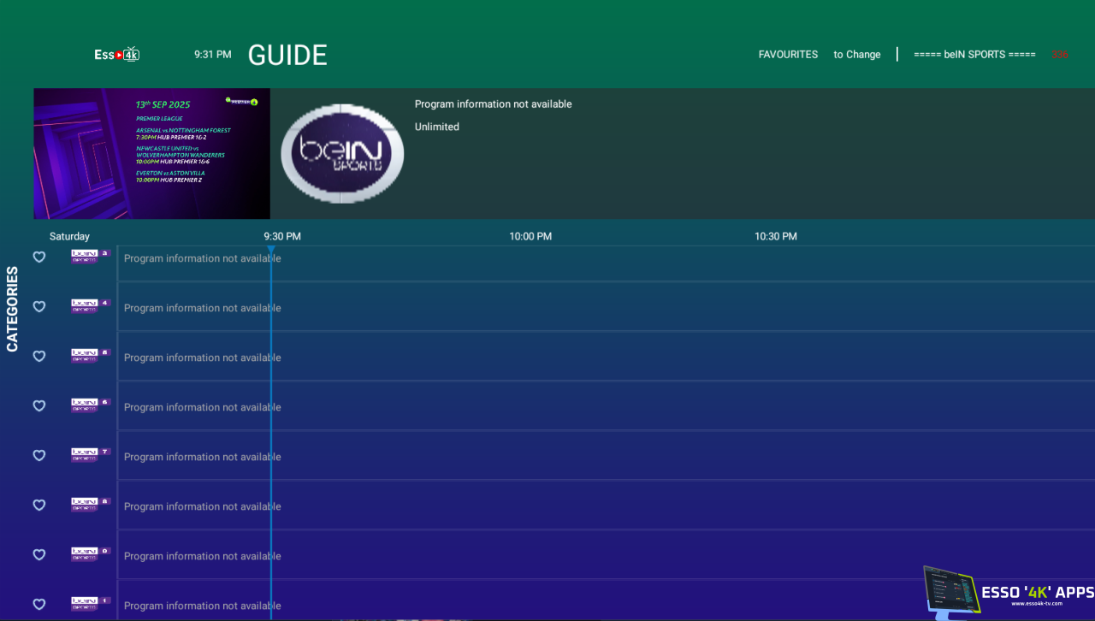Open the Premier League preview thumbnail
Screen dimensions: 1095x621
[151, 153]
